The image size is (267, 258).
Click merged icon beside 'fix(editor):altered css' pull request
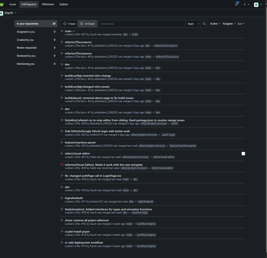point(62,120)
